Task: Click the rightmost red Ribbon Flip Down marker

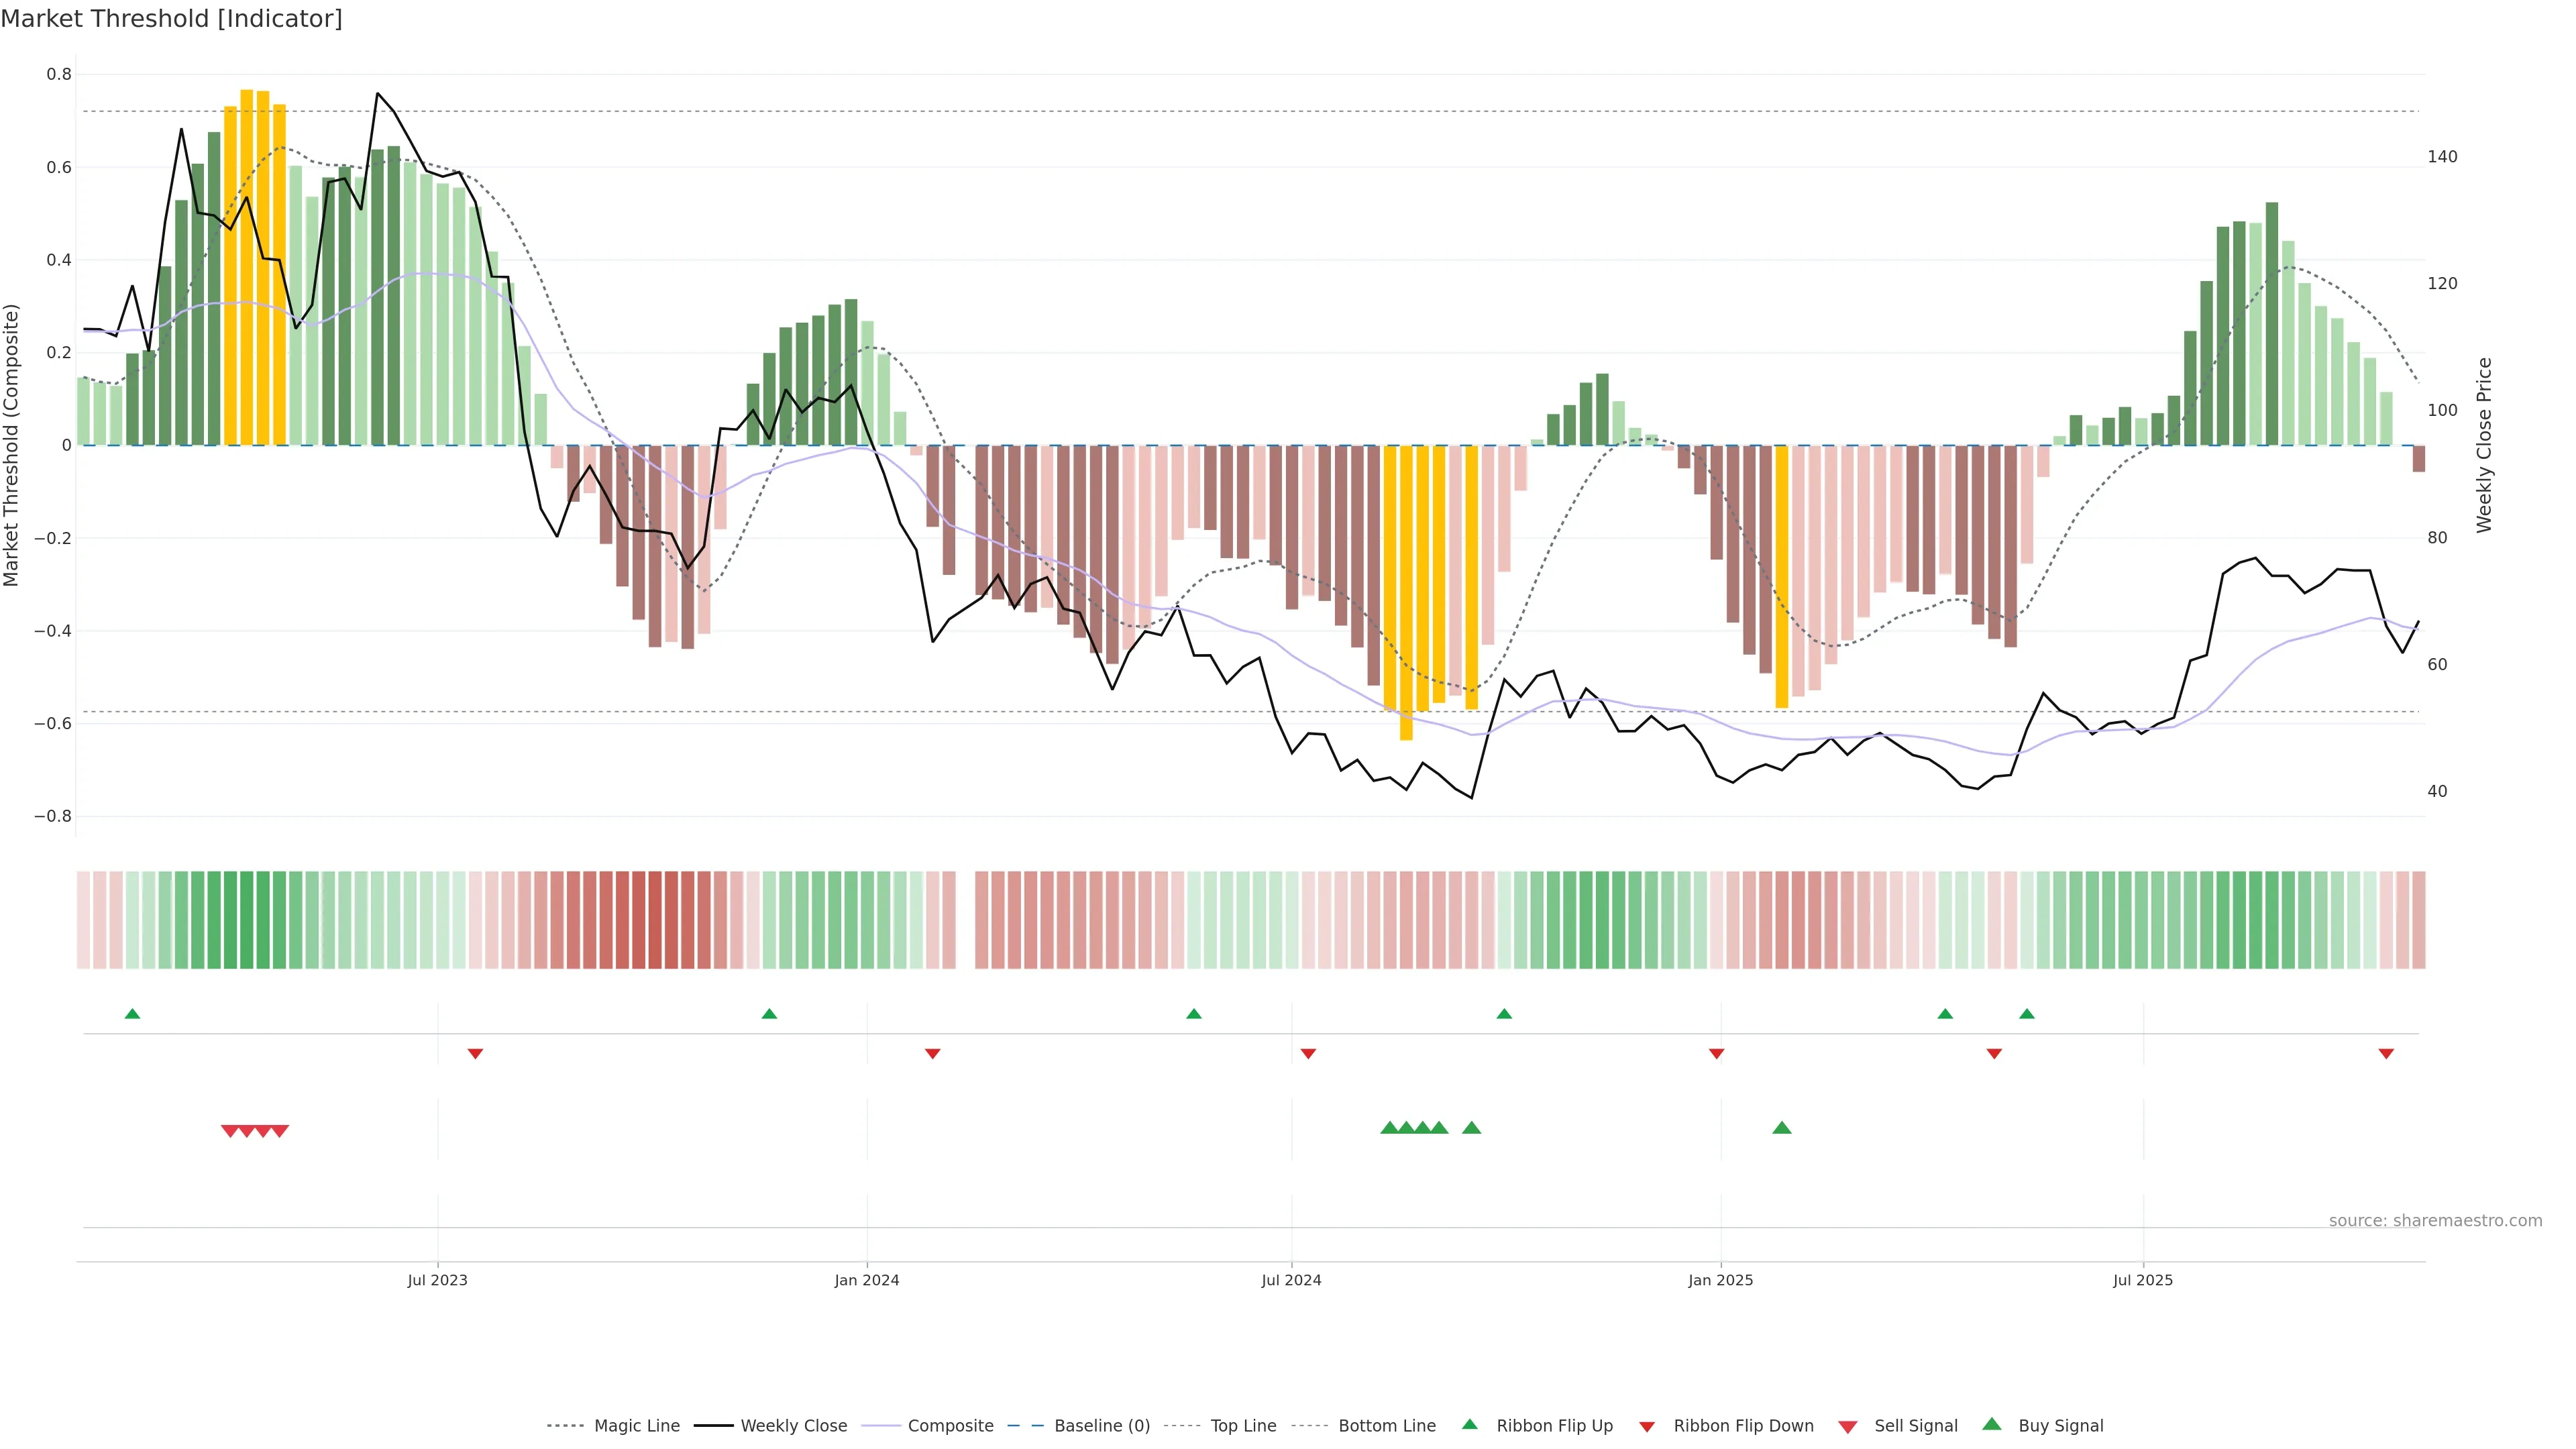Action: pyautogui.click(x=2386, y=1053)
